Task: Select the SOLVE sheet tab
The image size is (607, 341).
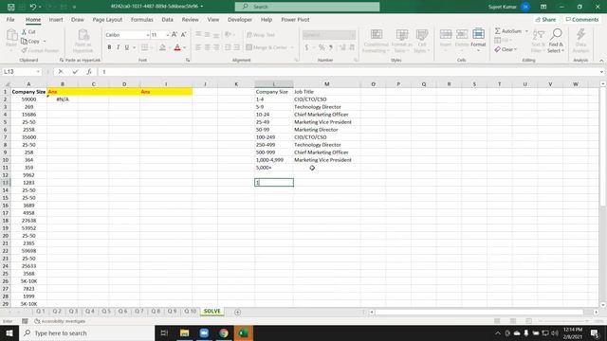Action: [x=212, y=312]
